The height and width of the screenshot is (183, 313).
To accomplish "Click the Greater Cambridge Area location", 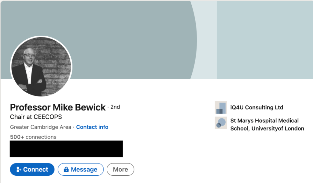I will (40, 127).
